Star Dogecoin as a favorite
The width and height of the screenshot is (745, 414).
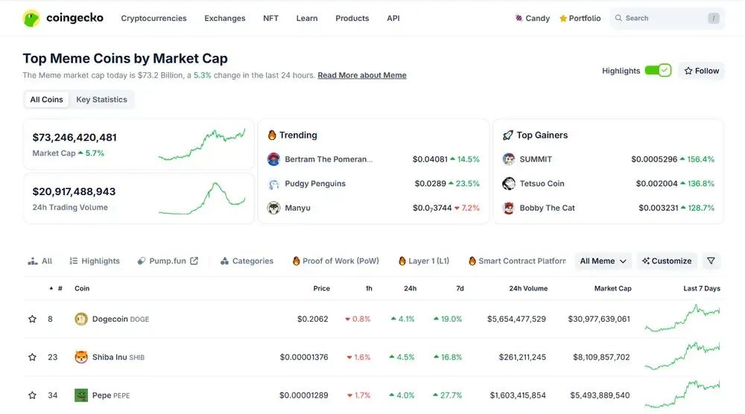(32, 319)
